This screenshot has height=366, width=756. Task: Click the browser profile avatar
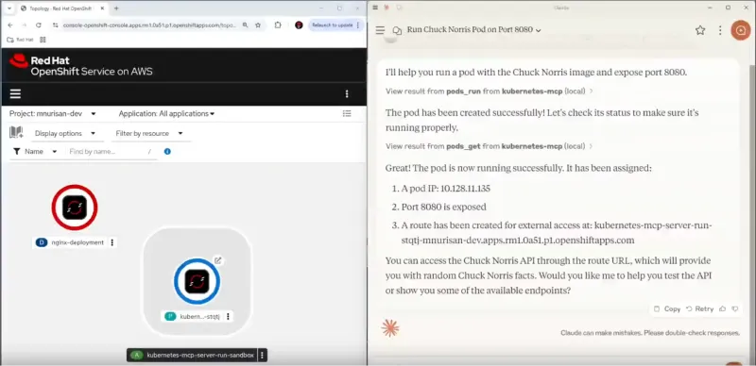point(299,25)
